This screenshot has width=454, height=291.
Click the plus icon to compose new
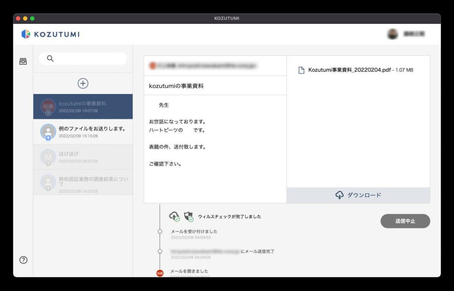(83, 83)
